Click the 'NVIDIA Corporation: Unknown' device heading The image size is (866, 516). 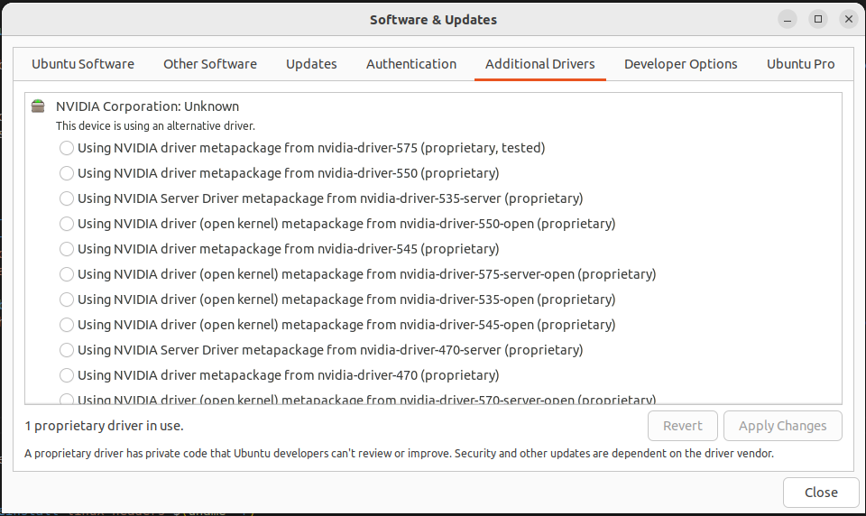pyautogui.click(x=147, y=106)
